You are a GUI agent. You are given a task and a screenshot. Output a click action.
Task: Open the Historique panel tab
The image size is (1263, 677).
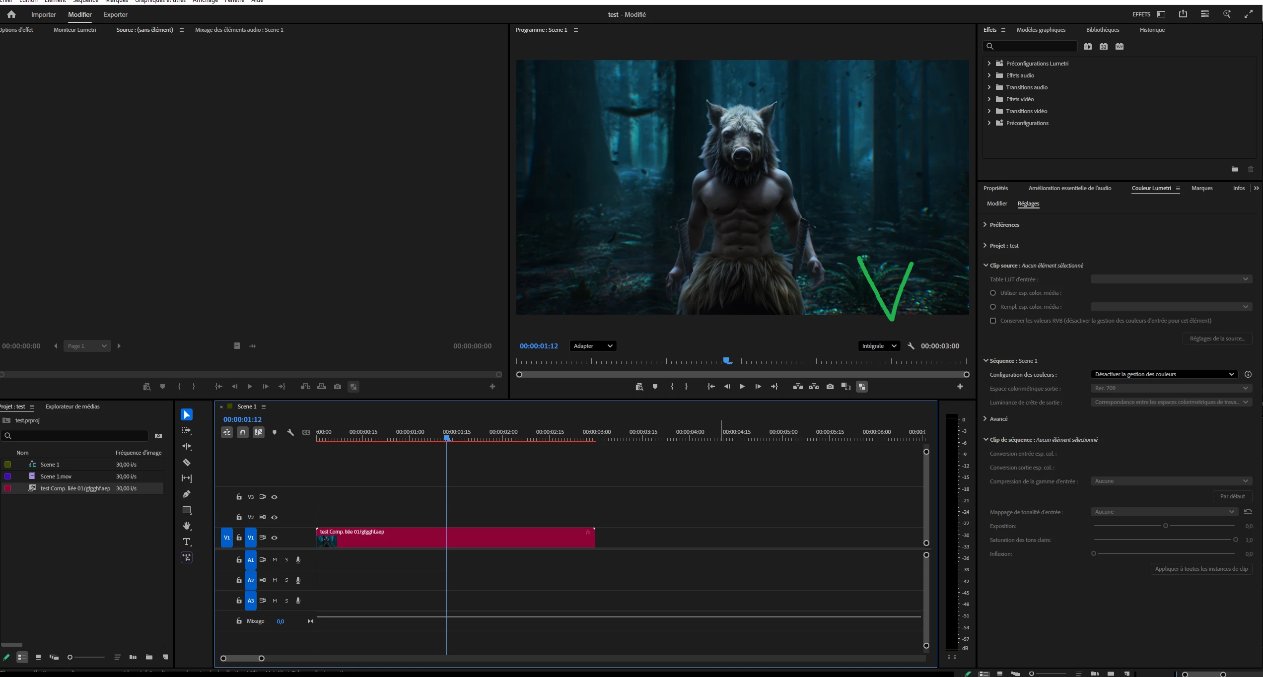point(1152,30)
